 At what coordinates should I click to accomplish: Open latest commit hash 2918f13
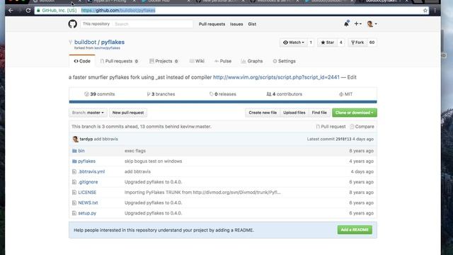click(343, 139)
